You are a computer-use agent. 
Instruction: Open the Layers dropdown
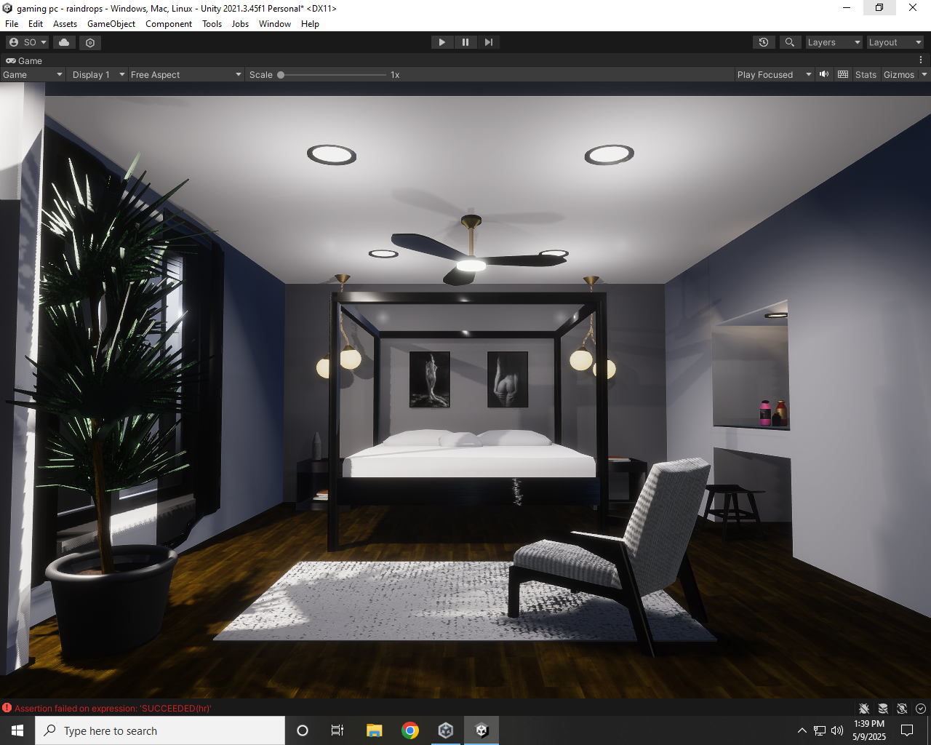(834, 42)
